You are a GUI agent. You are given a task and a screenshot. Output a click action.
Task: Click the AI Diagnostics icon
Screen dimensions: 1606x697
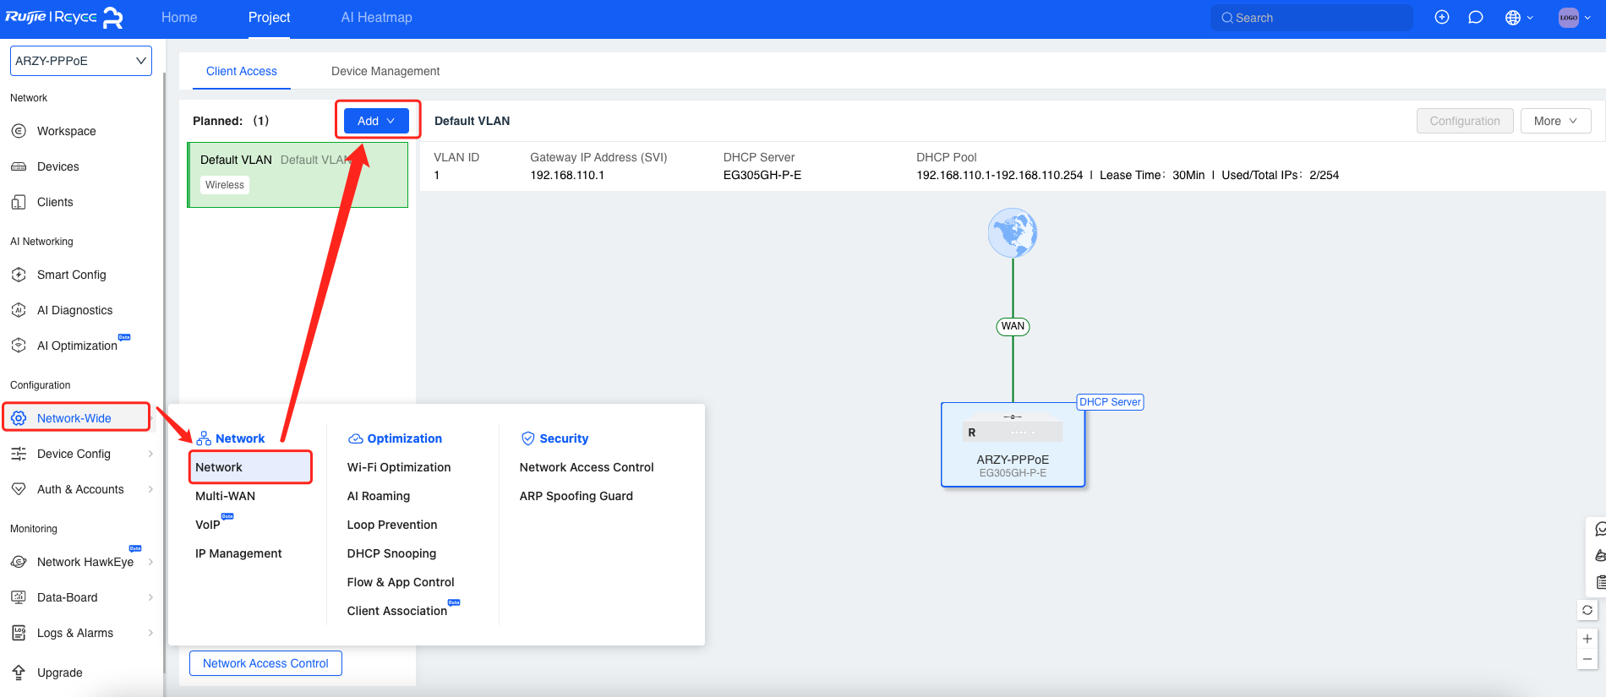point(19,310)
